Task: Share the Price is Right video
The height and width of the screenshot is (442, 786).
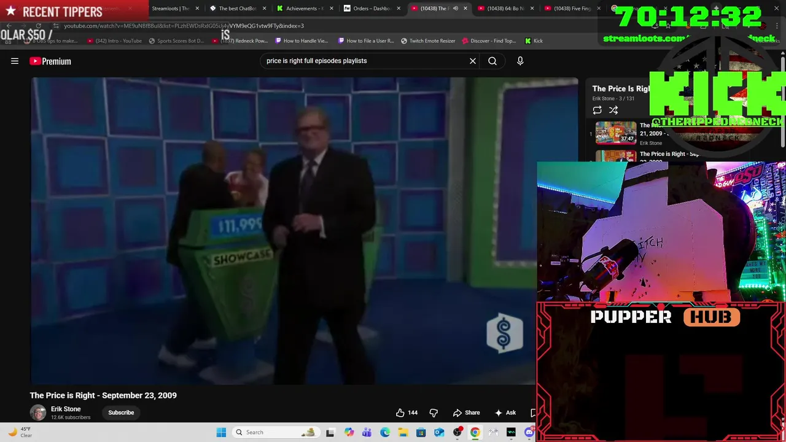Action: 467,413
